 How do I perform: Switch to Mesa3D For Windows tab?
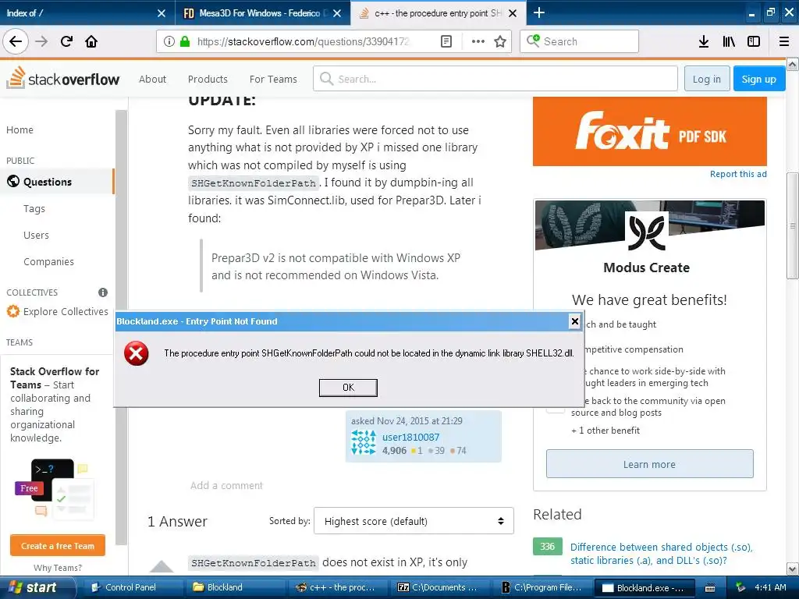(262, 12)
